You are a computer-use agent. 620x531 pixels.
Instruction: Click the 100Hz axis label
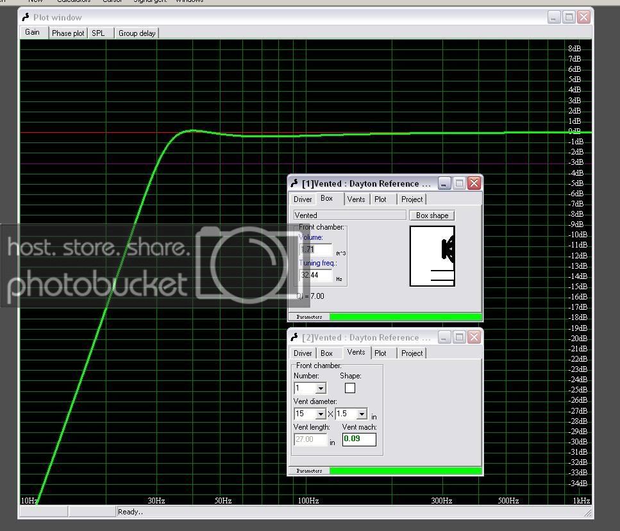coord(308,501)
